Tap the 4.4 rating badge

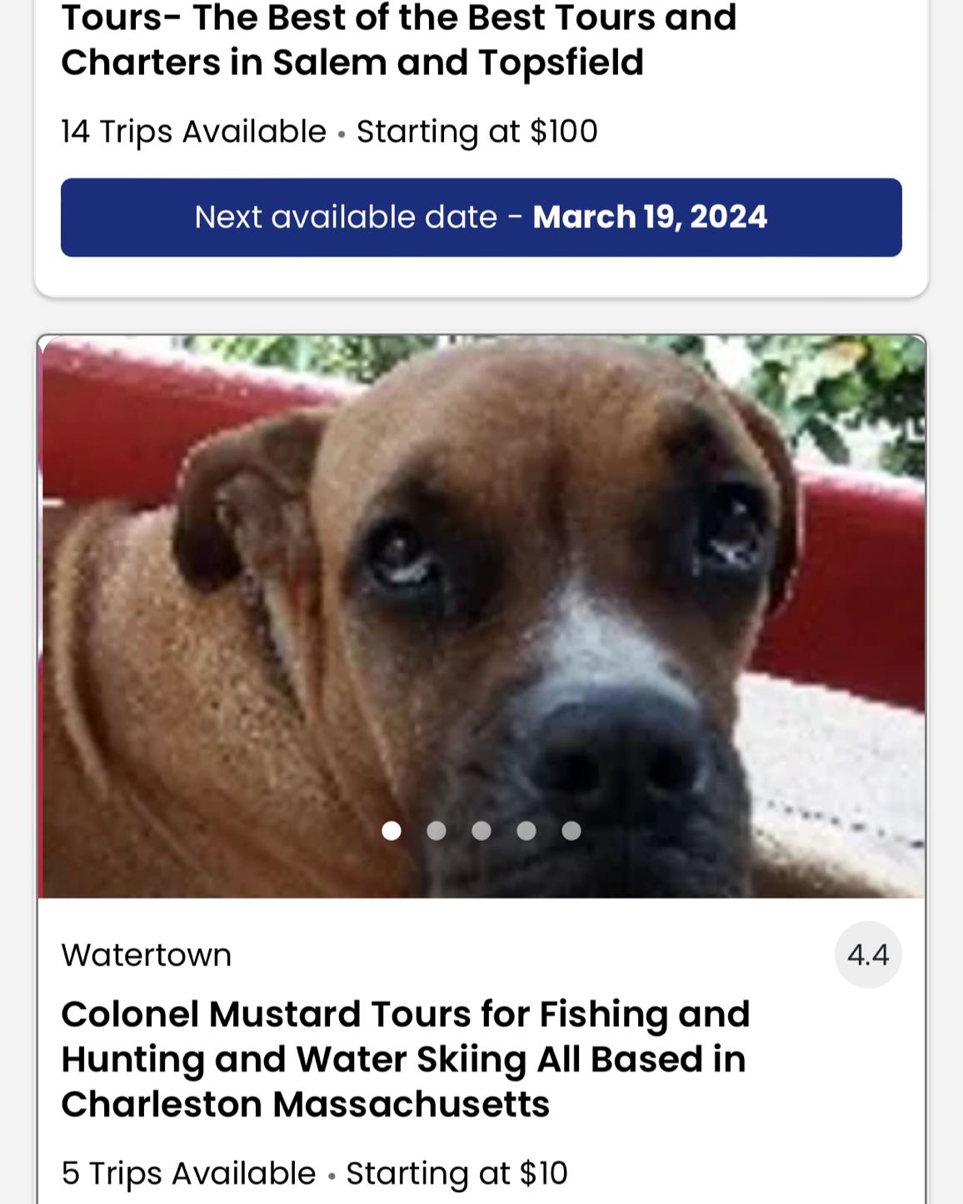pos(868,955)
